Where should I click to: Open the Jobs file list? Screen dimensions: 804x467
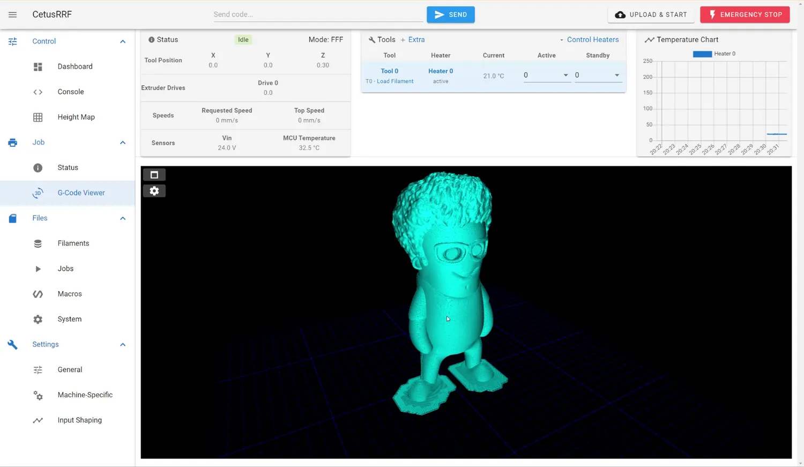pyautogui.click(x=65, y=269)
